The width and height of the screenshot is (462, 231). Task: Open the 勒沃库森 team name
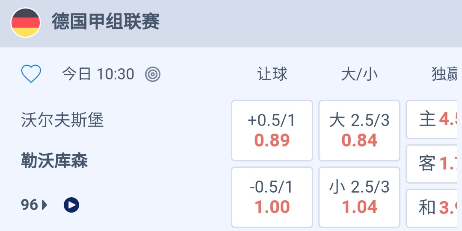[x=54, y=161]
